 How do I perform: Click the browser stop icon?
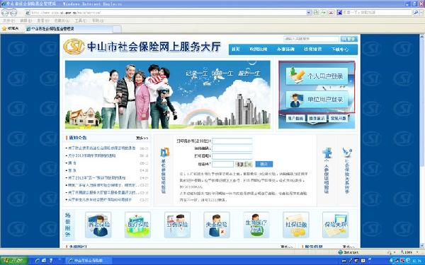click(x=331, y=13)
